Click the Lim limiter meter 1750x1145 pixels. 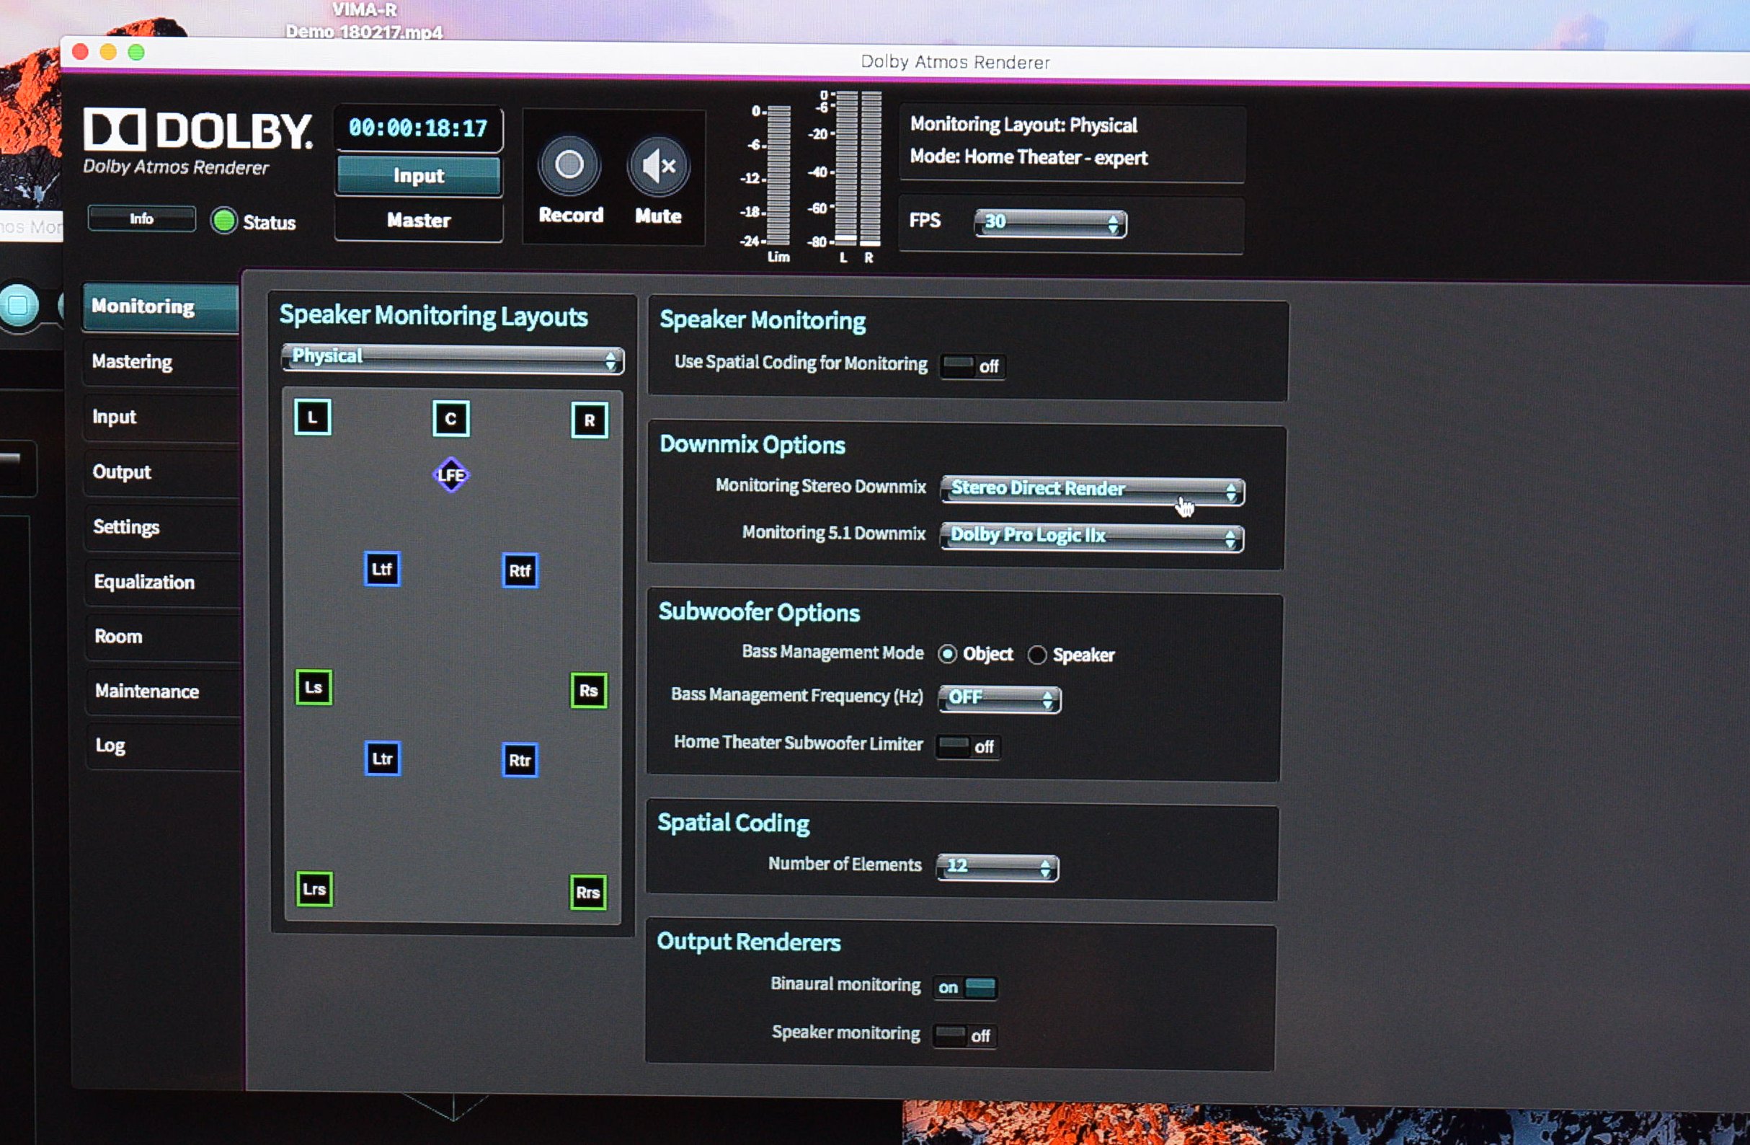778,175
